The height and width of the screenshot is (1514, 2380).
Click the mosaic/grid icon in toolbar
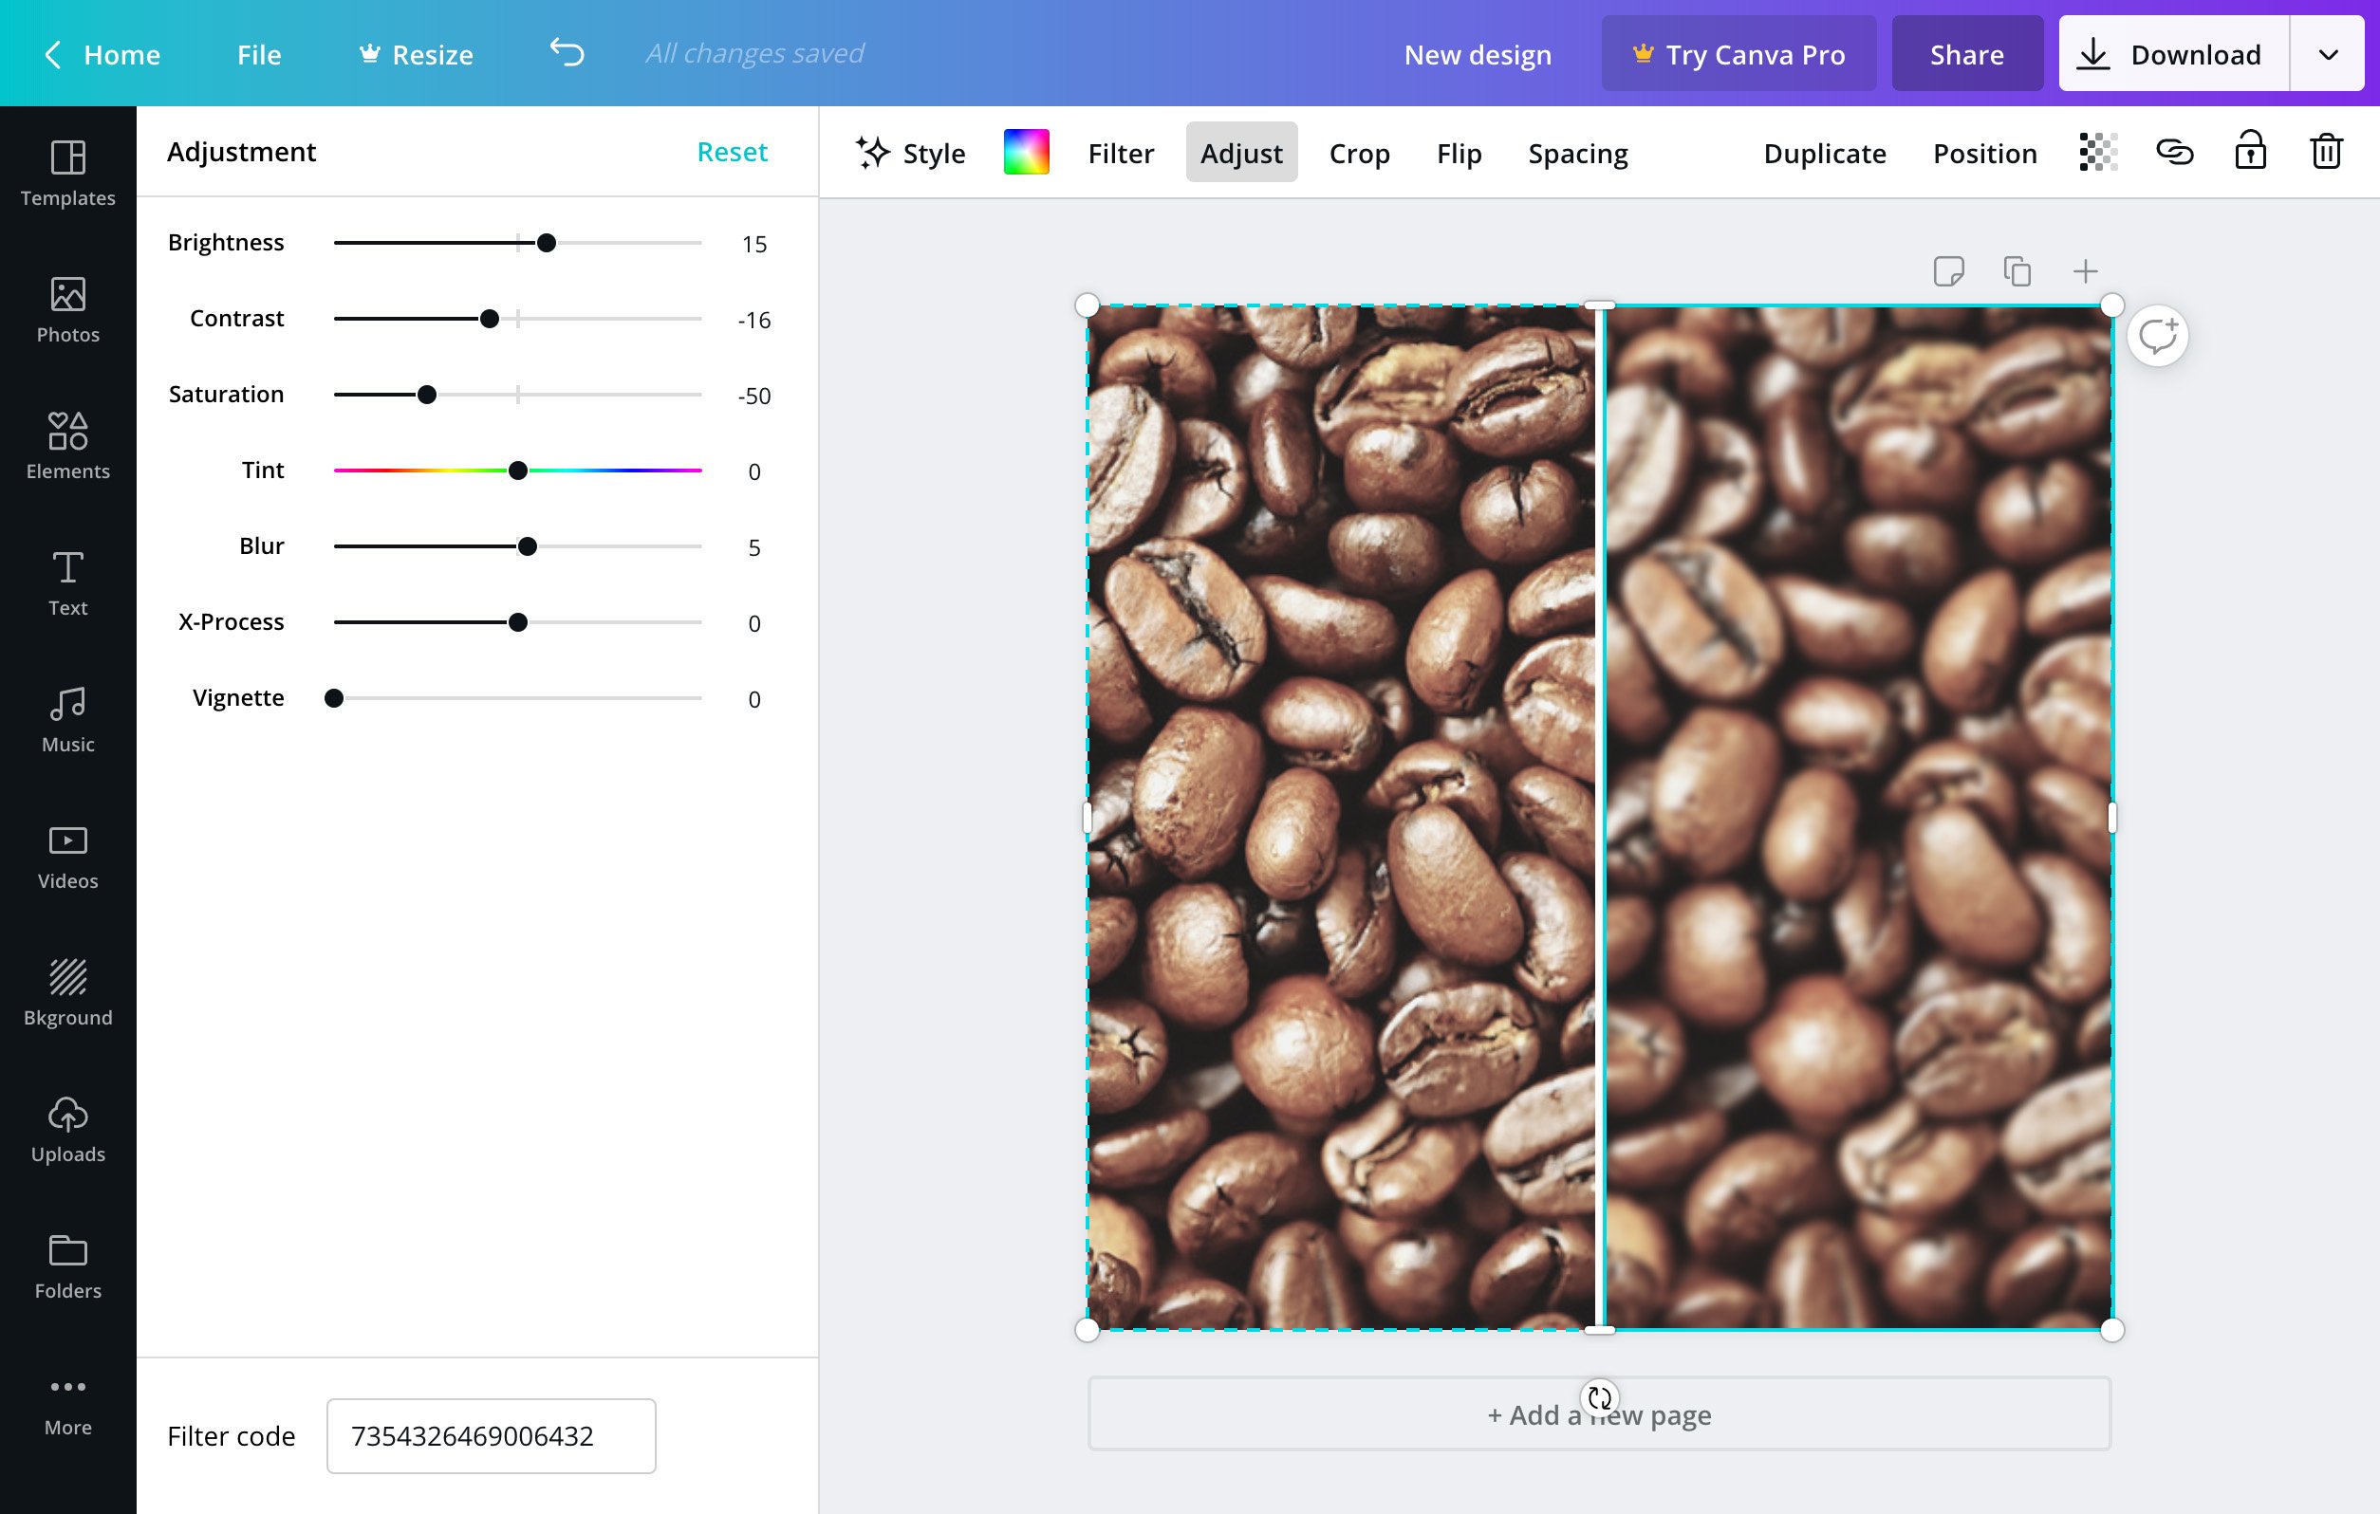(x=2097, y=153)
